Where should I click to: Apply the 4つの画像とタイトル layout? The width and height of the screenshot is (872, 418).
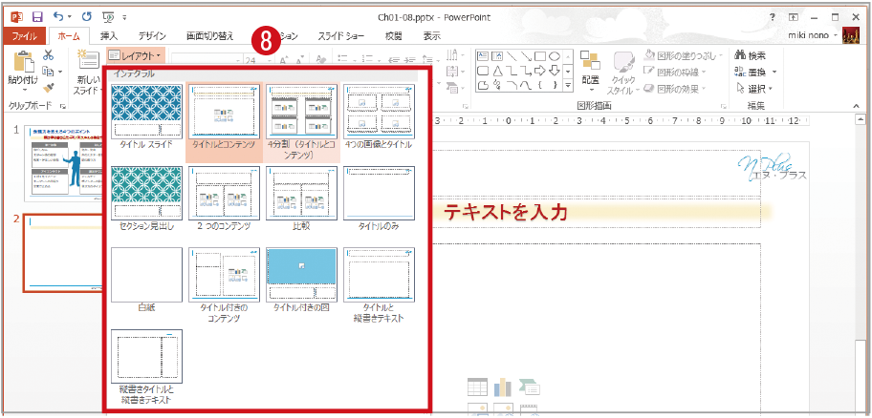(380, 117)
